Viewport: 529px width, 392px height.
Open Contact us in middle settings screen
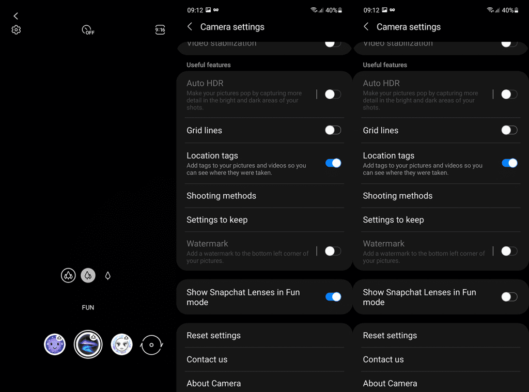(x=264, y=359)
